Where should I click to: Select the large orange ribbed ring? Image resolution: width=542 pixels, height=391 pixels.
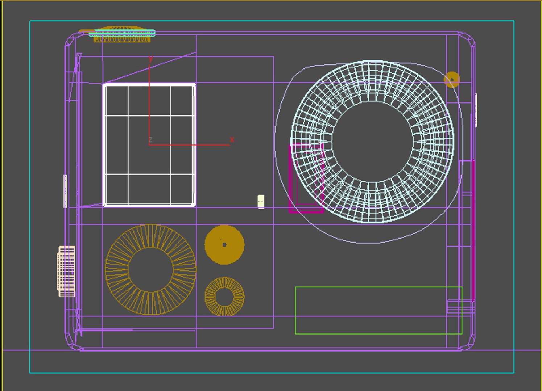(151, 269)
